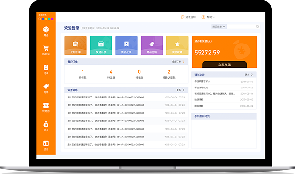This screenshot has width=295, height=174.
Task: Click the 立即下单 place order tile
Action: coord(75,46)
